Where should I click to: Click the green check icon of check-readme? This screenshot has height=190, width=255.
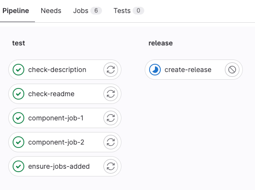tap(18, 94)
